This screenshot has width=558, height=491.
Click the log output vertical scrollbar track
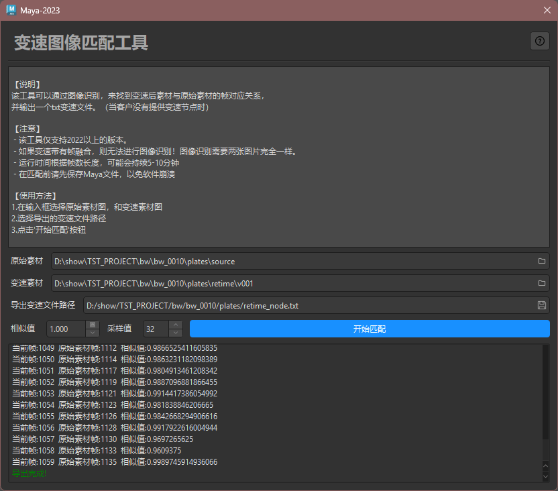tap(545, 402)
